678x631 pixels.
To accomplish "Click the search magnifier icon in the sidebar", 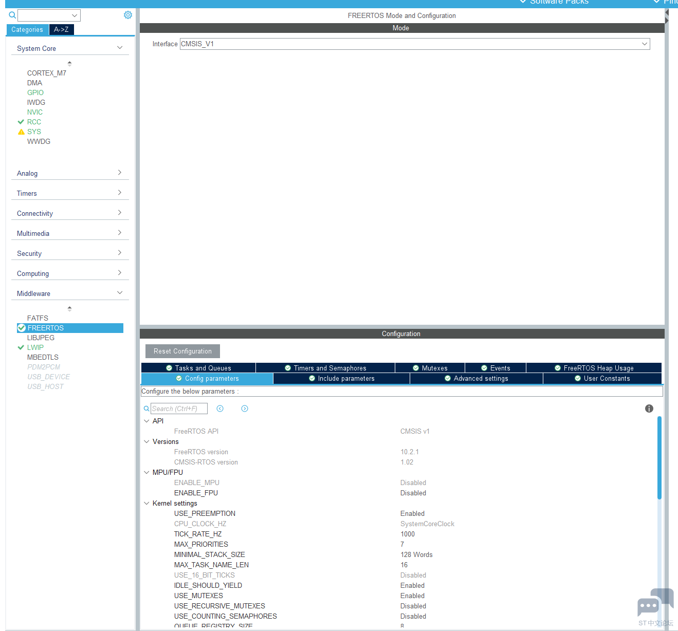I will pos(11,15).
